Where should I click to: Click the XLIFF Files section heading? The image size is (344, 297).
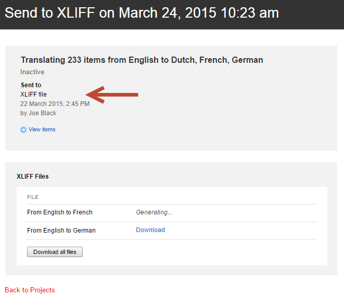click(33, 177)
